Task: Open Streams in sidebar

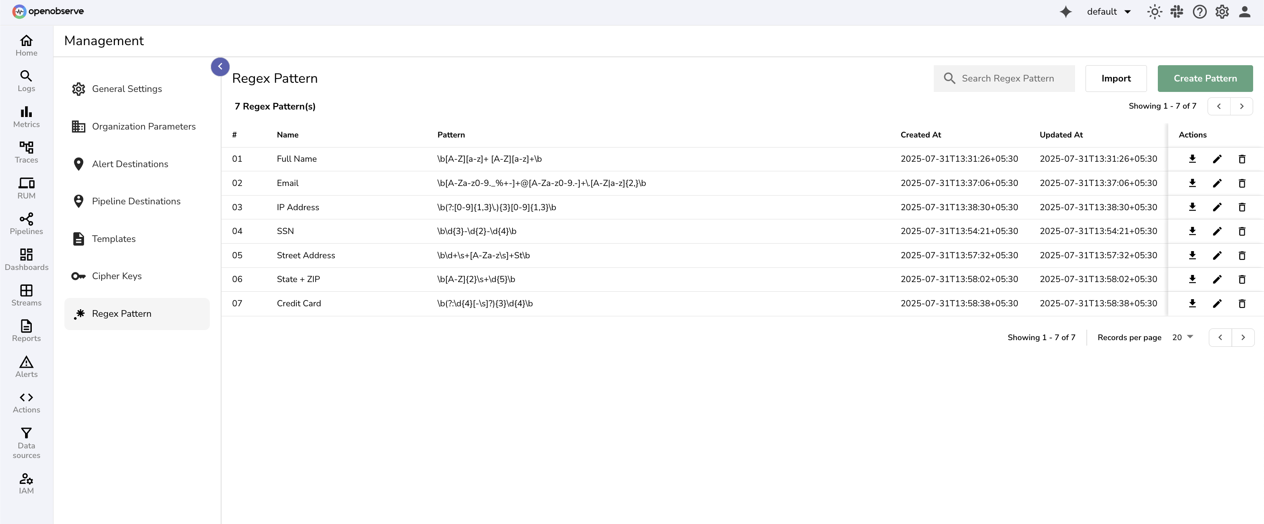Action: coord(26,295)
